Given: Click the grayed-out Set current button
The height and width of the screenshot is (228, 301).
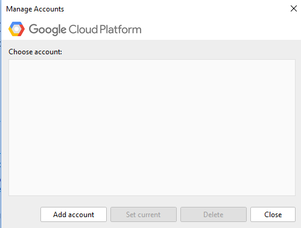Looking at the screenshot, I should 144,215.
